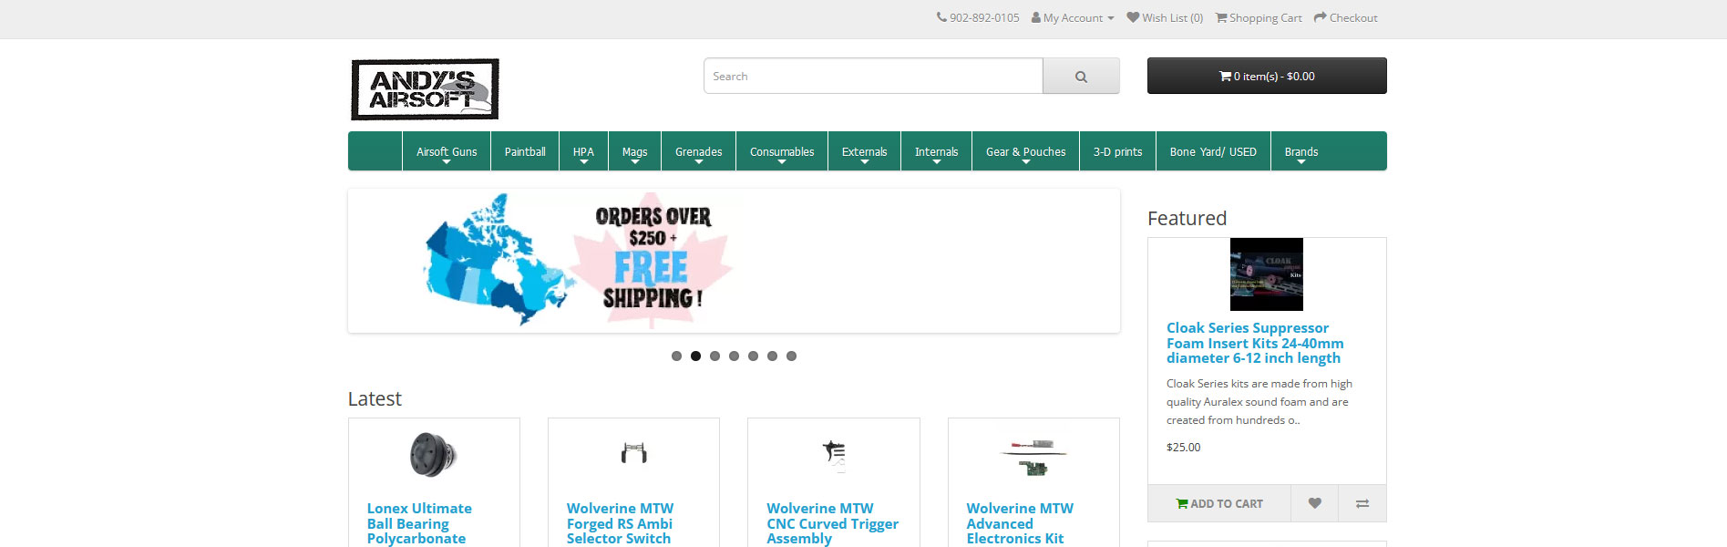Screen dimensions: 1727x547
Task: Click the phone icon beside 902-892-0105
Action: (x=941, y=17)
